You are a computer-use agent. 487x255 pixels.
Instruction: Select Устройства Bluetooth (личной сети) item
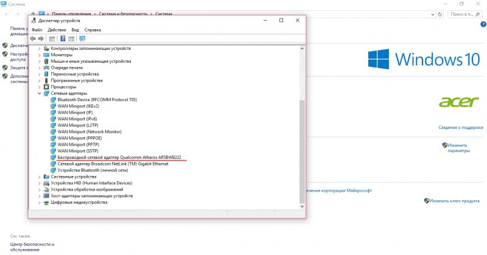(93, 170)
